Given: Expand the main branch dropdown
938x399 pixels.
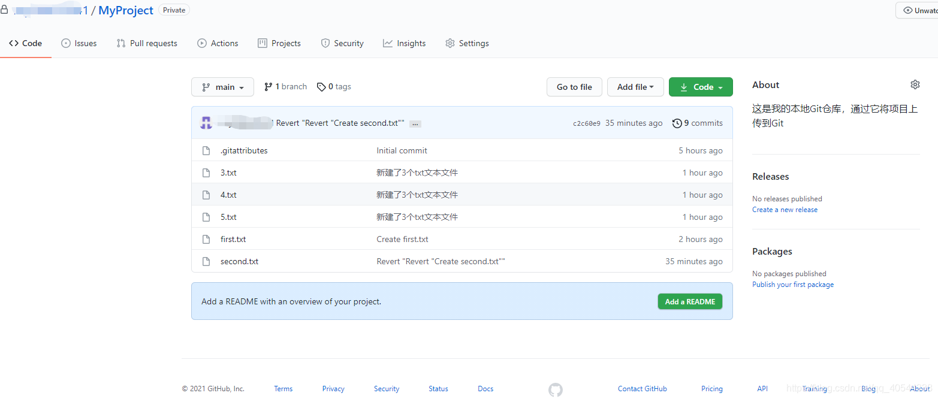Looking at the screenshot, I should click(x=222, y=87).
